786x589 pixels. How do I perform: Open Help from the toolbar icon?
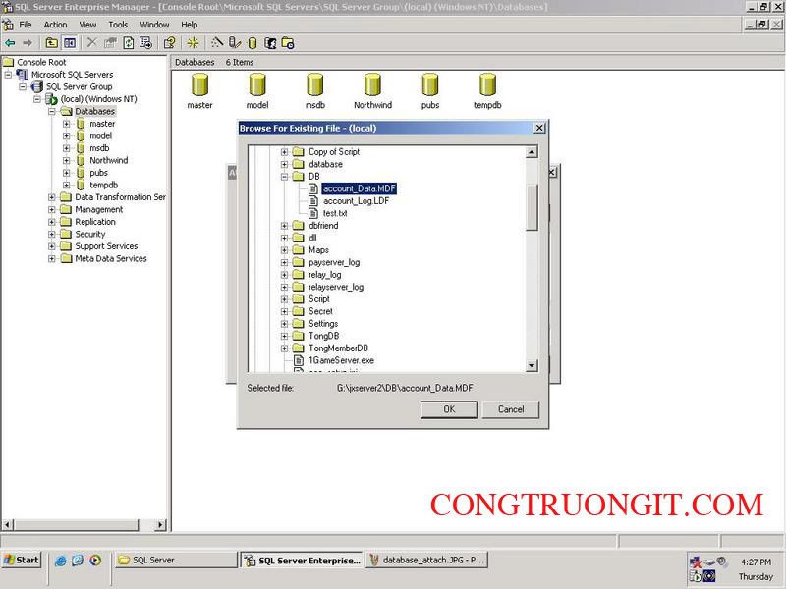coord(170,43)
